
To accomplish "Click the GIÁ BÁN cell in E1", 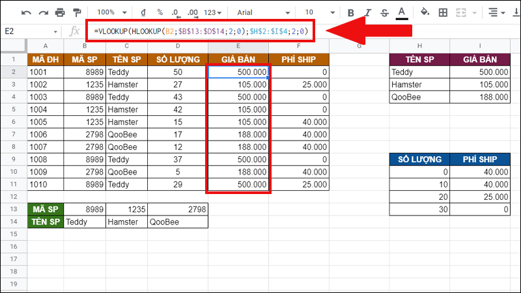I will 238,59.
